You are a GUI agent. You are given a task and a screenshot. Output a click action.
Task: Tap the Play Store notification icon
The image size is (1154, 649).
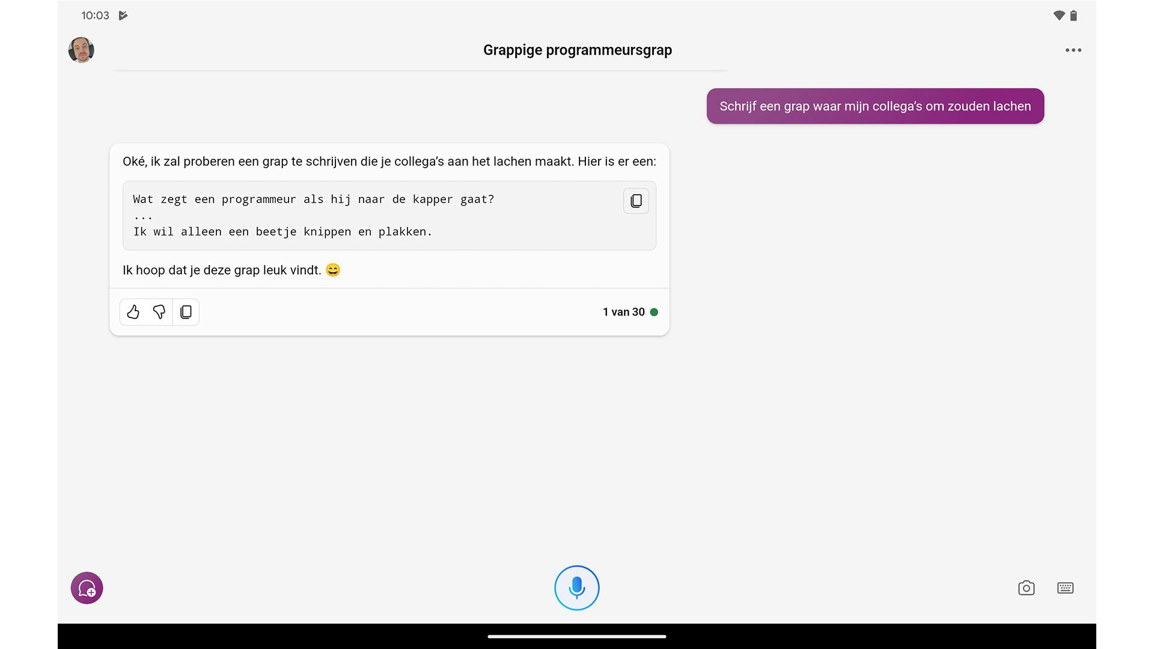pyautogui.click(x=123, y=16)
